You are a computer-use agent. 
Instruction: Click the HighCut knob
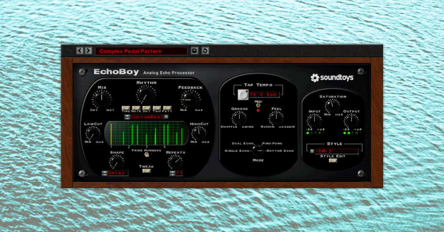tap(199, 133)
